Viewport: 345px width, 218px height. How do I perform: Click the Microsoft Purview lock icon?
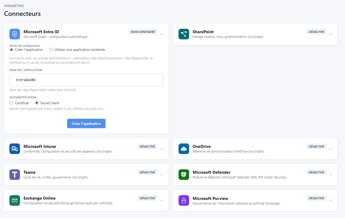pos(184,200)
